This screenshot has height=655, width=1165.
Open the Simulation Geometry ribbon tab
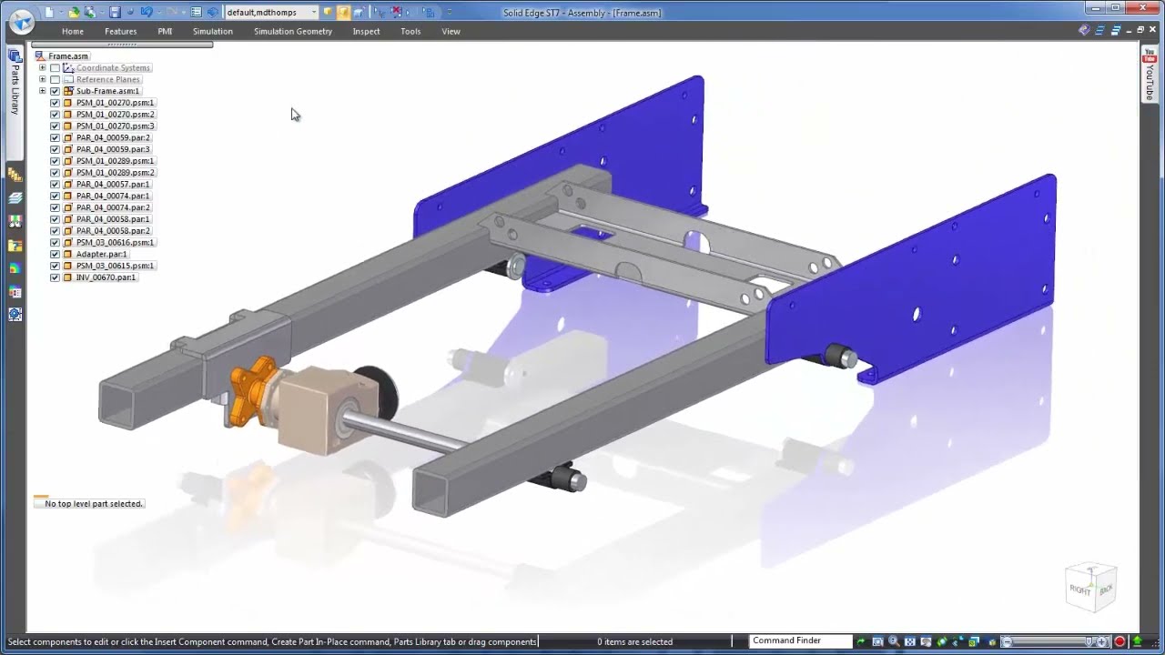click(x=293, y=31)
